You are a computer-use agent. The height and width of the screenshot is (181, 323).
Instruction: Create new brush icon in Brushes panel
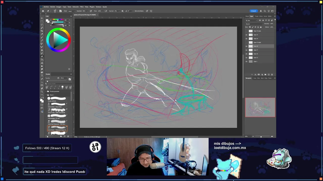coord(64,136)
